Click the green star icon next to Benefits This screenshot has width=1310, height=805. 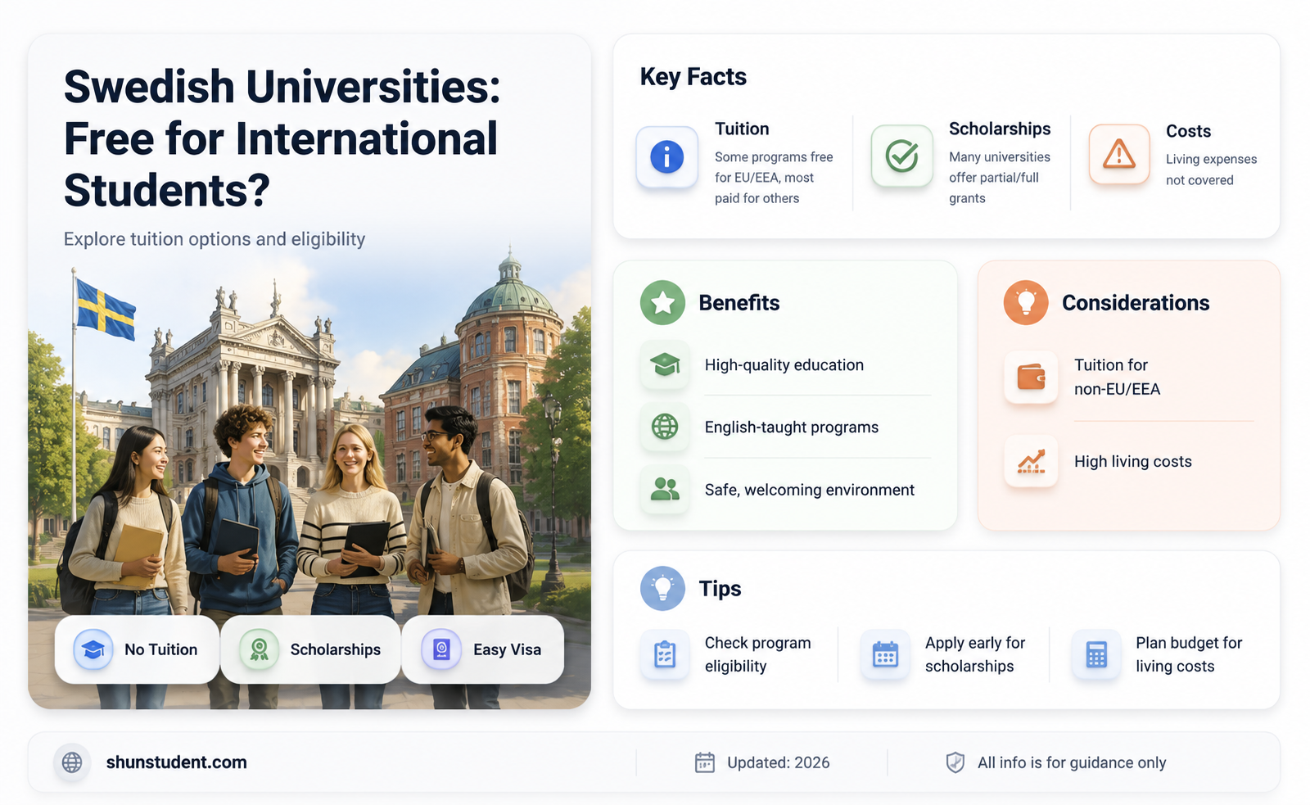click(662, 302)
